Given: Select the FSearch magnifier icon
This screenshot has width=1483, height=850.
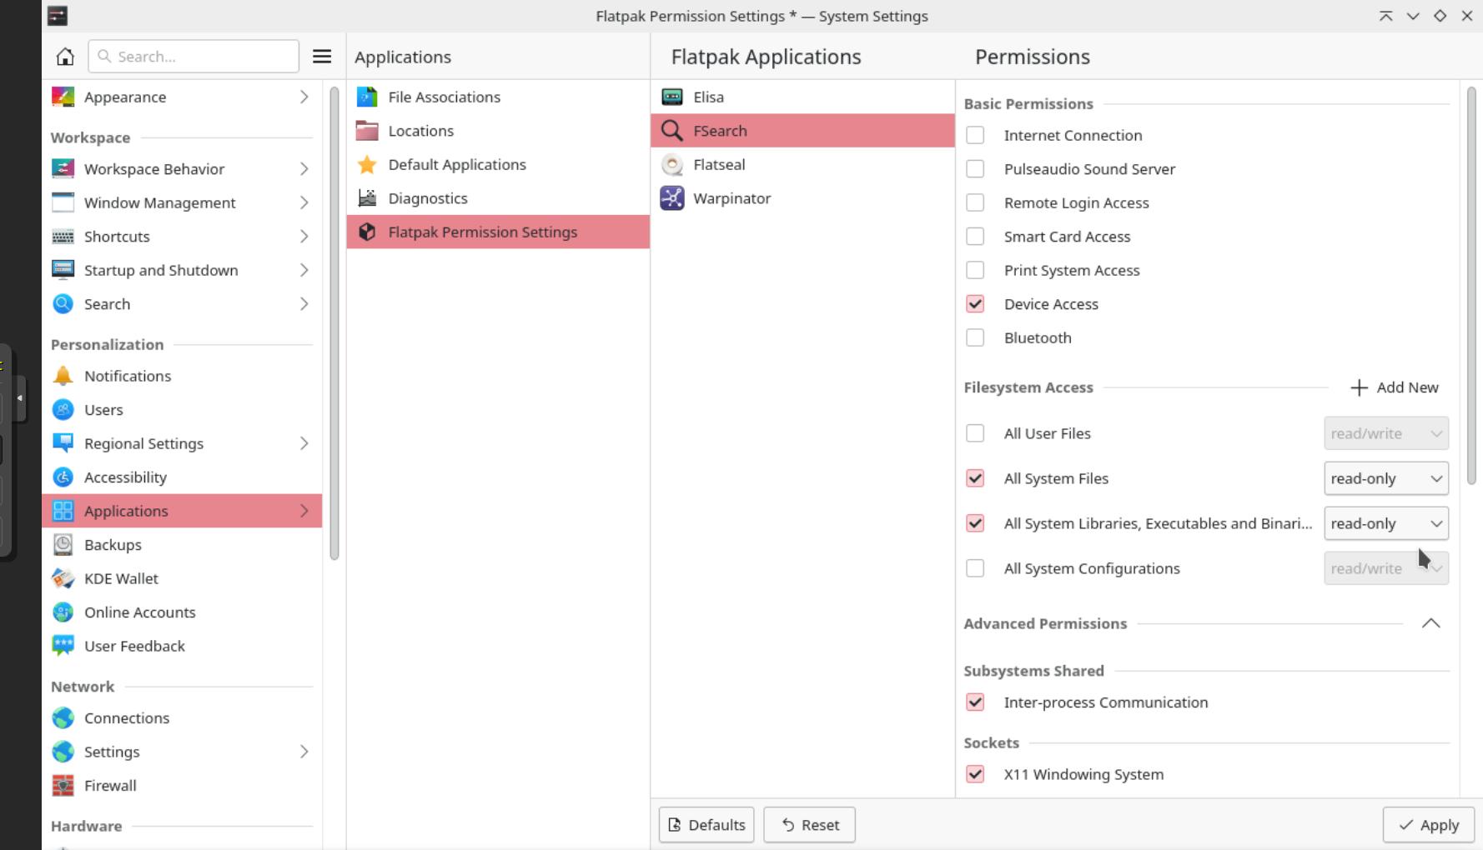Looking at the screenshot, I should click(671, 131).
